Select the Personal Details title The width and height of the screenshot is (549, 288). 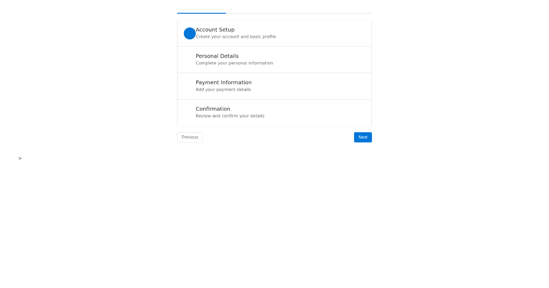tap(217, 56)
